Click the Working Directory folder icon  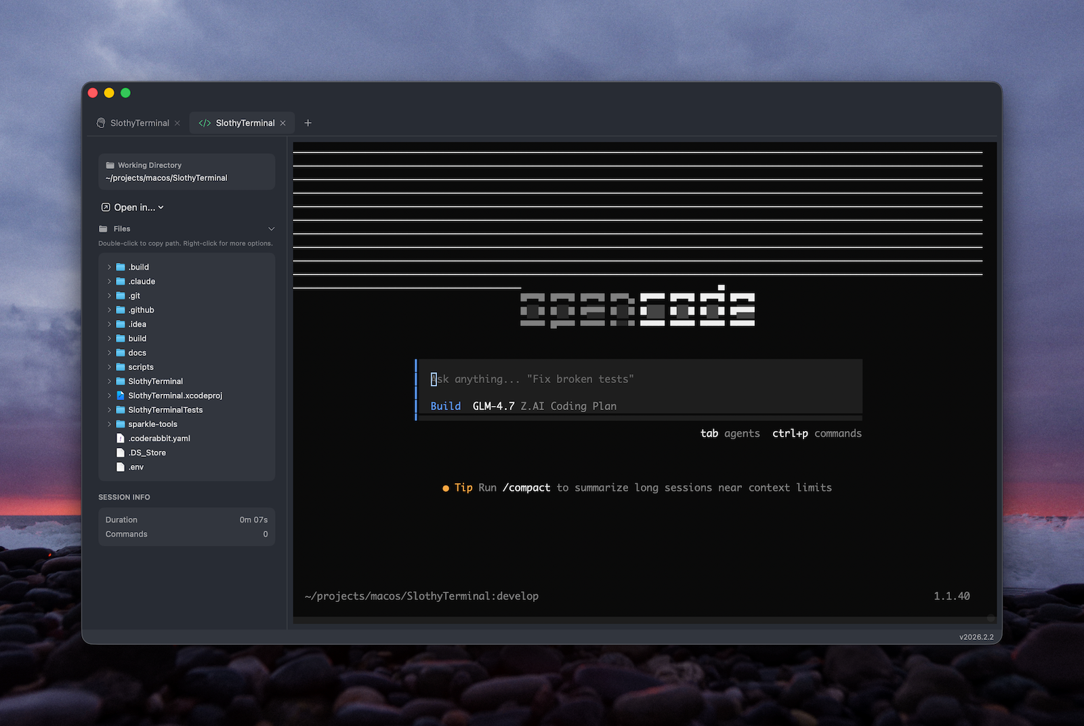click(x=110, y=165)
